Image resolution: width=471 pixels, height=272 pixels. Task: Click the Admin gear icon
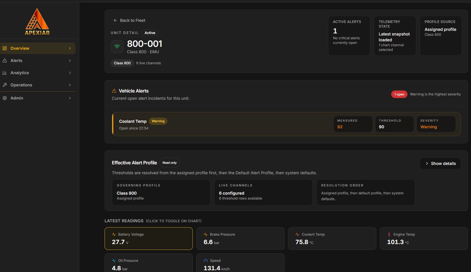pos(5,98)
